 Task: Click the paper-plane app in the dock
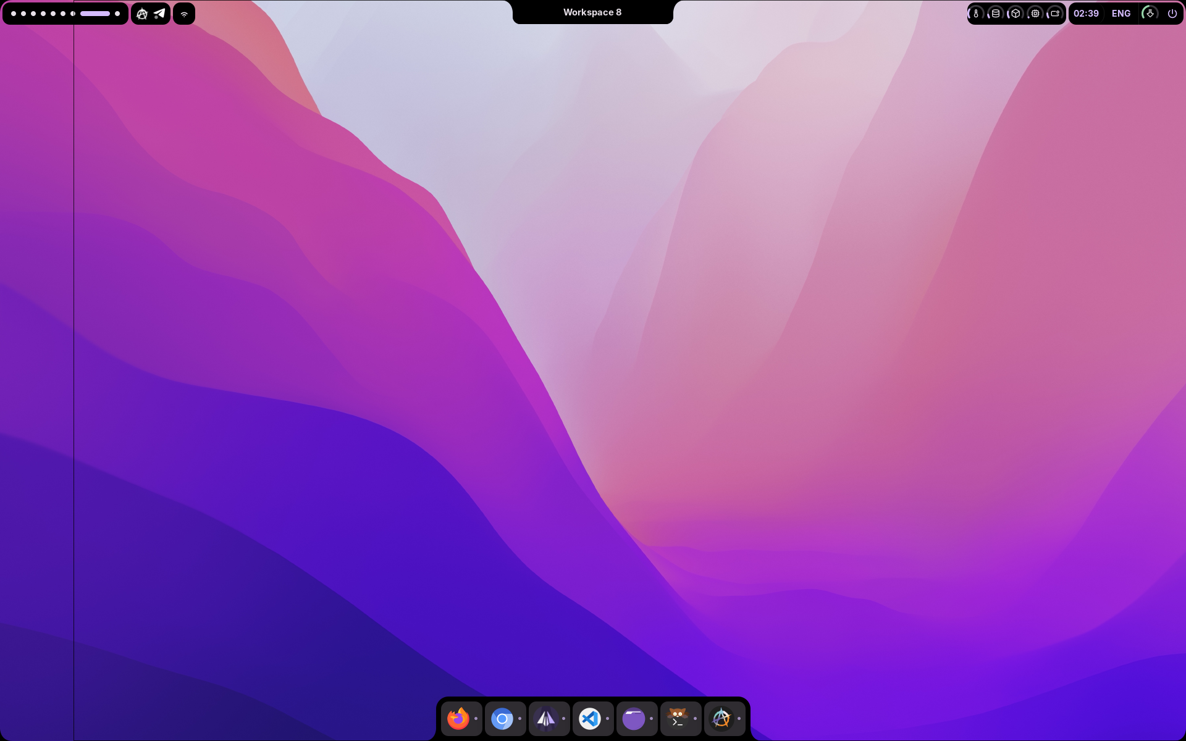(x=545, y=718)
